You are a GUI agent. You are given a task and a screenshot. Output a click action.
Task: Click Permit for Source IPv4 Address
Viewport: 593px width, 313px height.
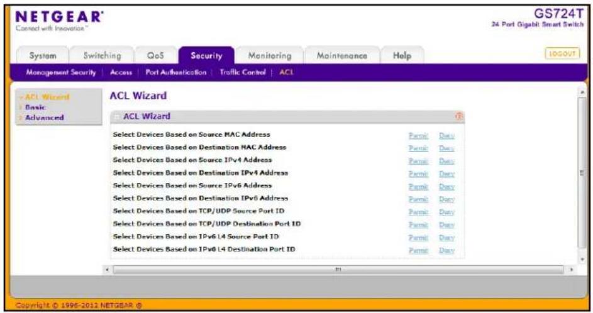[418, 162]
